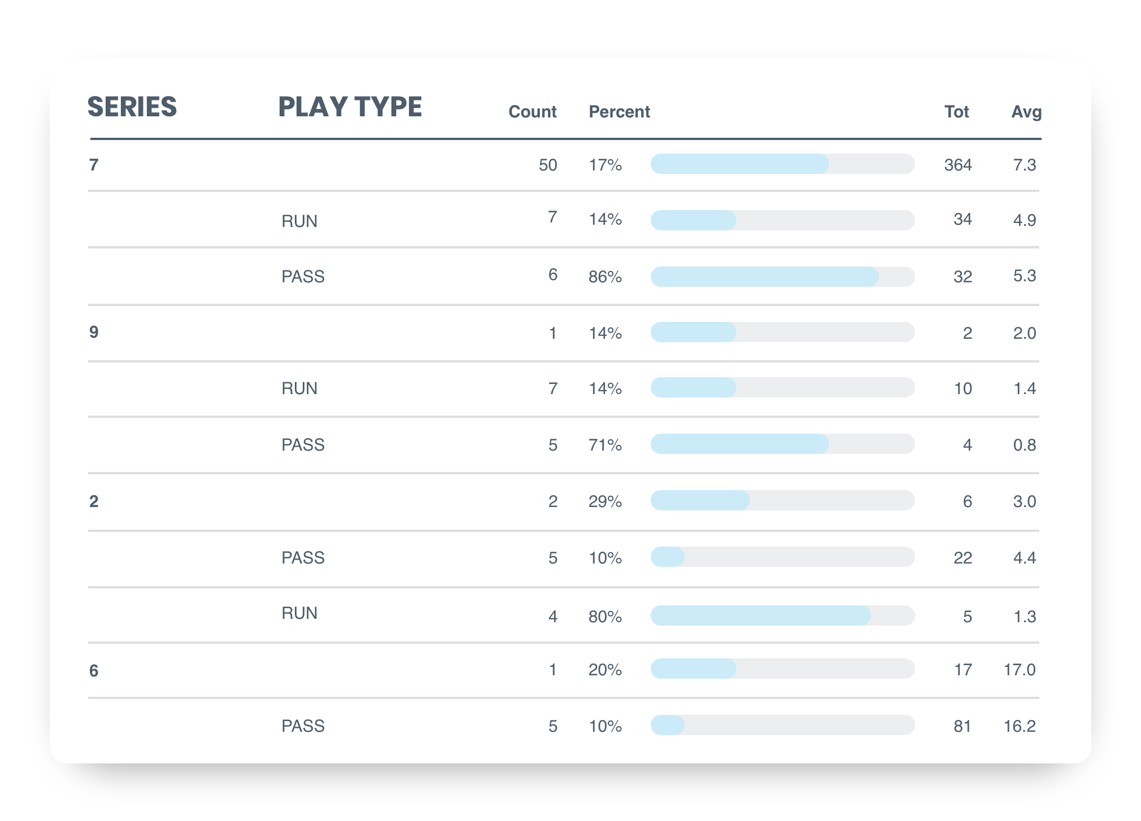Click the 29% progress bar for series 2
This screenshot has width=1141, height=821.
(782, 500)
